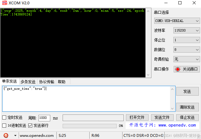Minimize the XCOM V2.0 window
The width and height of the screenshot is (201, 139).
point(166,3)
